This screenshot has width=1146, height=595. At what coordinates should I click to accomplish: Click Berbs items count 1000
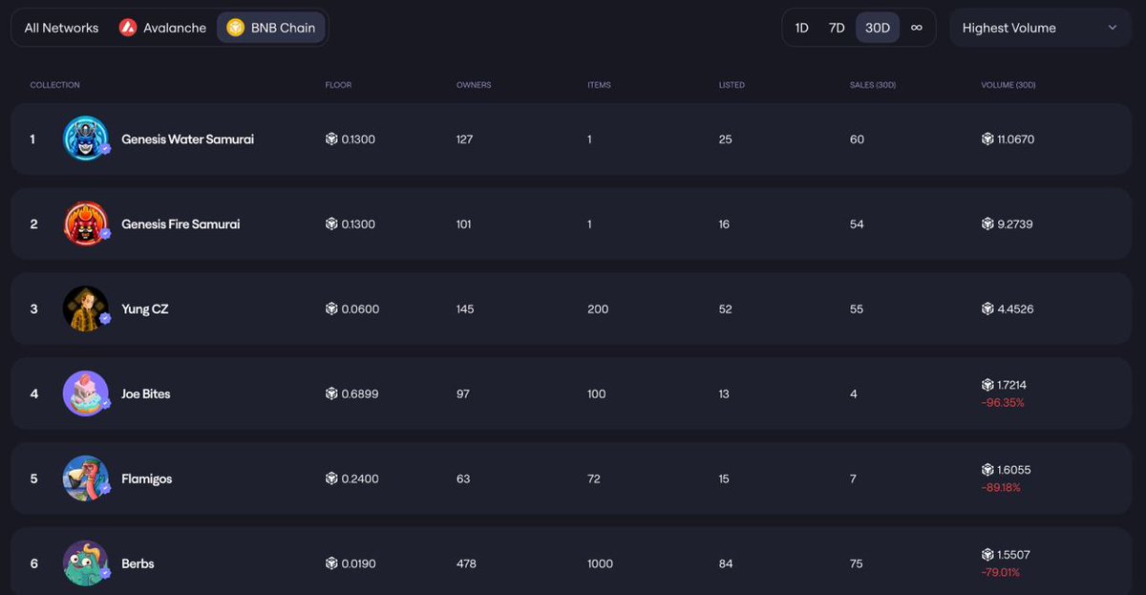[x=600, y=563]
